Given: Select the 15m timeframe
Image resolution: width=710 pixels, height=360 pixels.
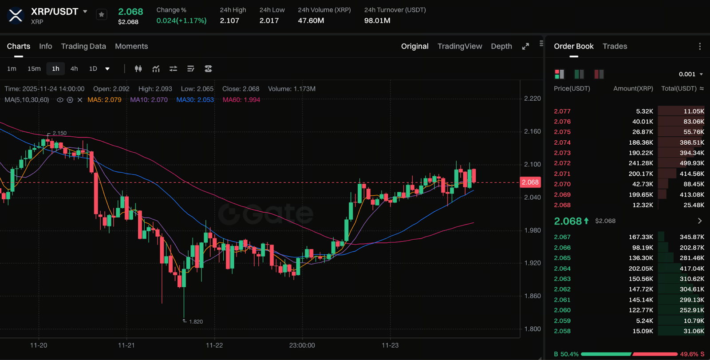Looking at the screenshot, I should pos(34,69).
